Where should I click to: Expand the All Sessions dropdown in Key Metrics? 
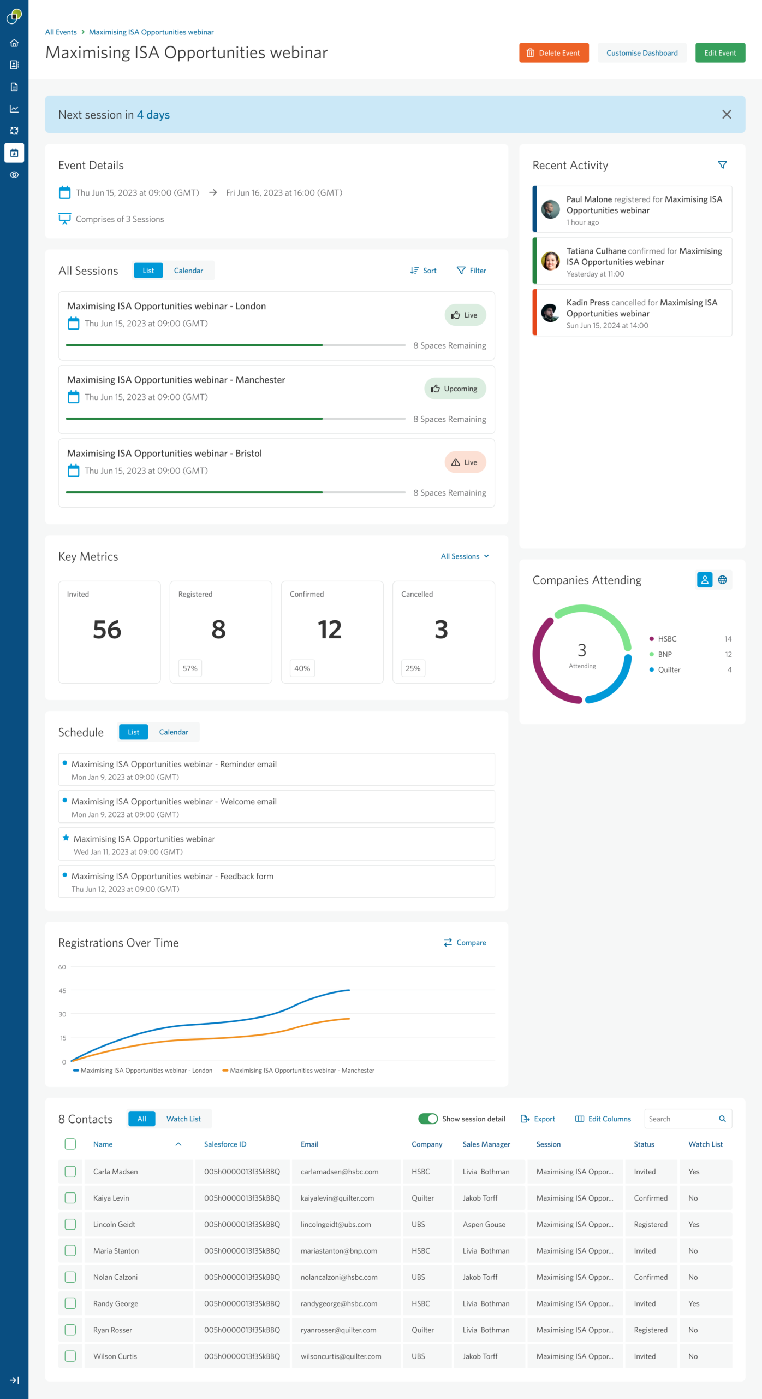[x=465, y=556]
